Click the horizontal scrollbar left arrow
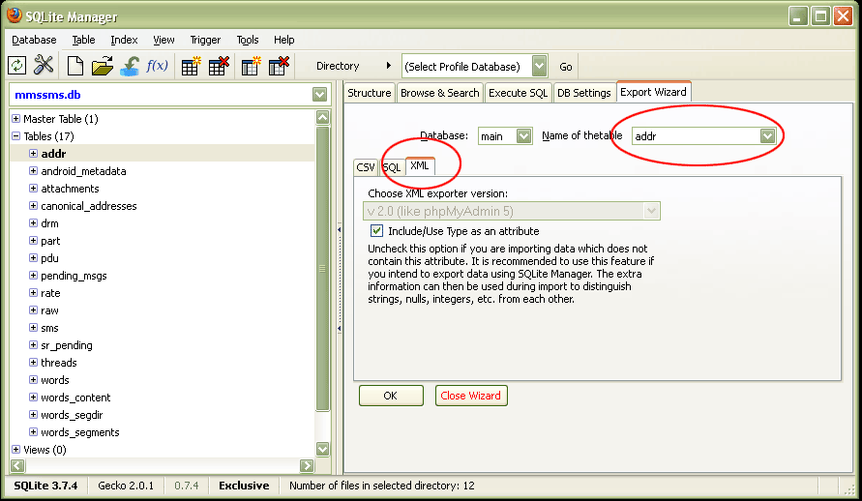The image size is (862, 501). [x=17, y=466]
